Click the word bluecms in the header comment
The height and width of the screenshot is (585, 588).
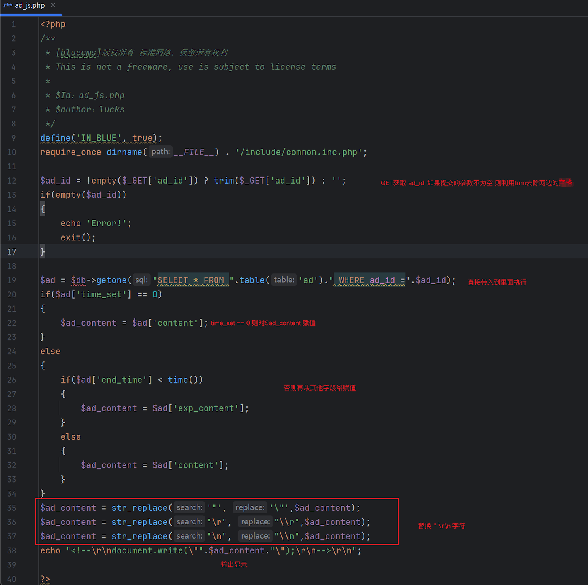[78, 53]
